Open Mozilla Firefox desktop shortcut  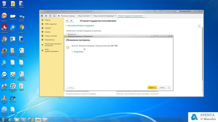click(x=4, y=52)
